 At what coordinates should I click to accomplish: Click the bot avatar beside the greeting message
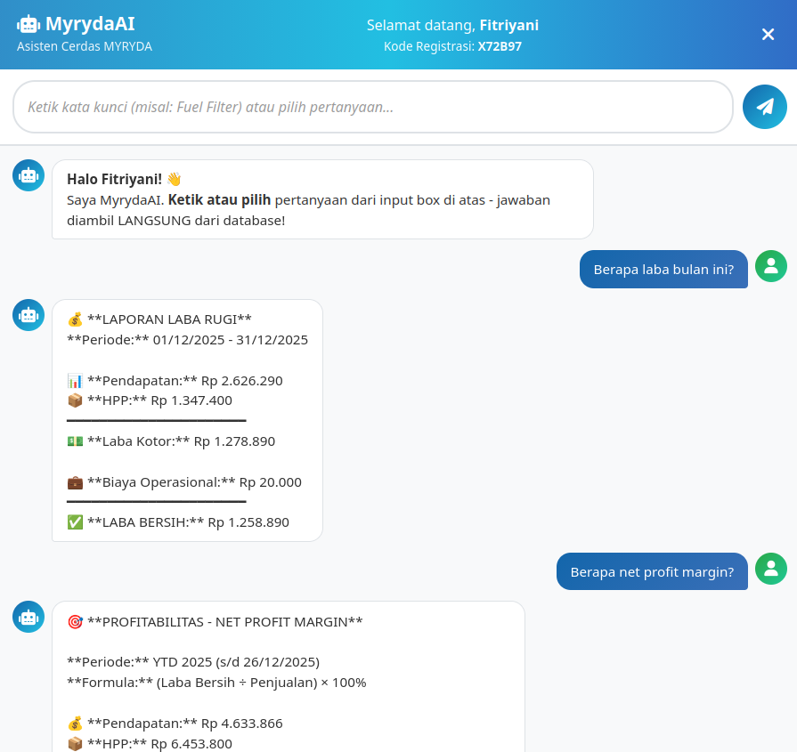tap(28, 174)
